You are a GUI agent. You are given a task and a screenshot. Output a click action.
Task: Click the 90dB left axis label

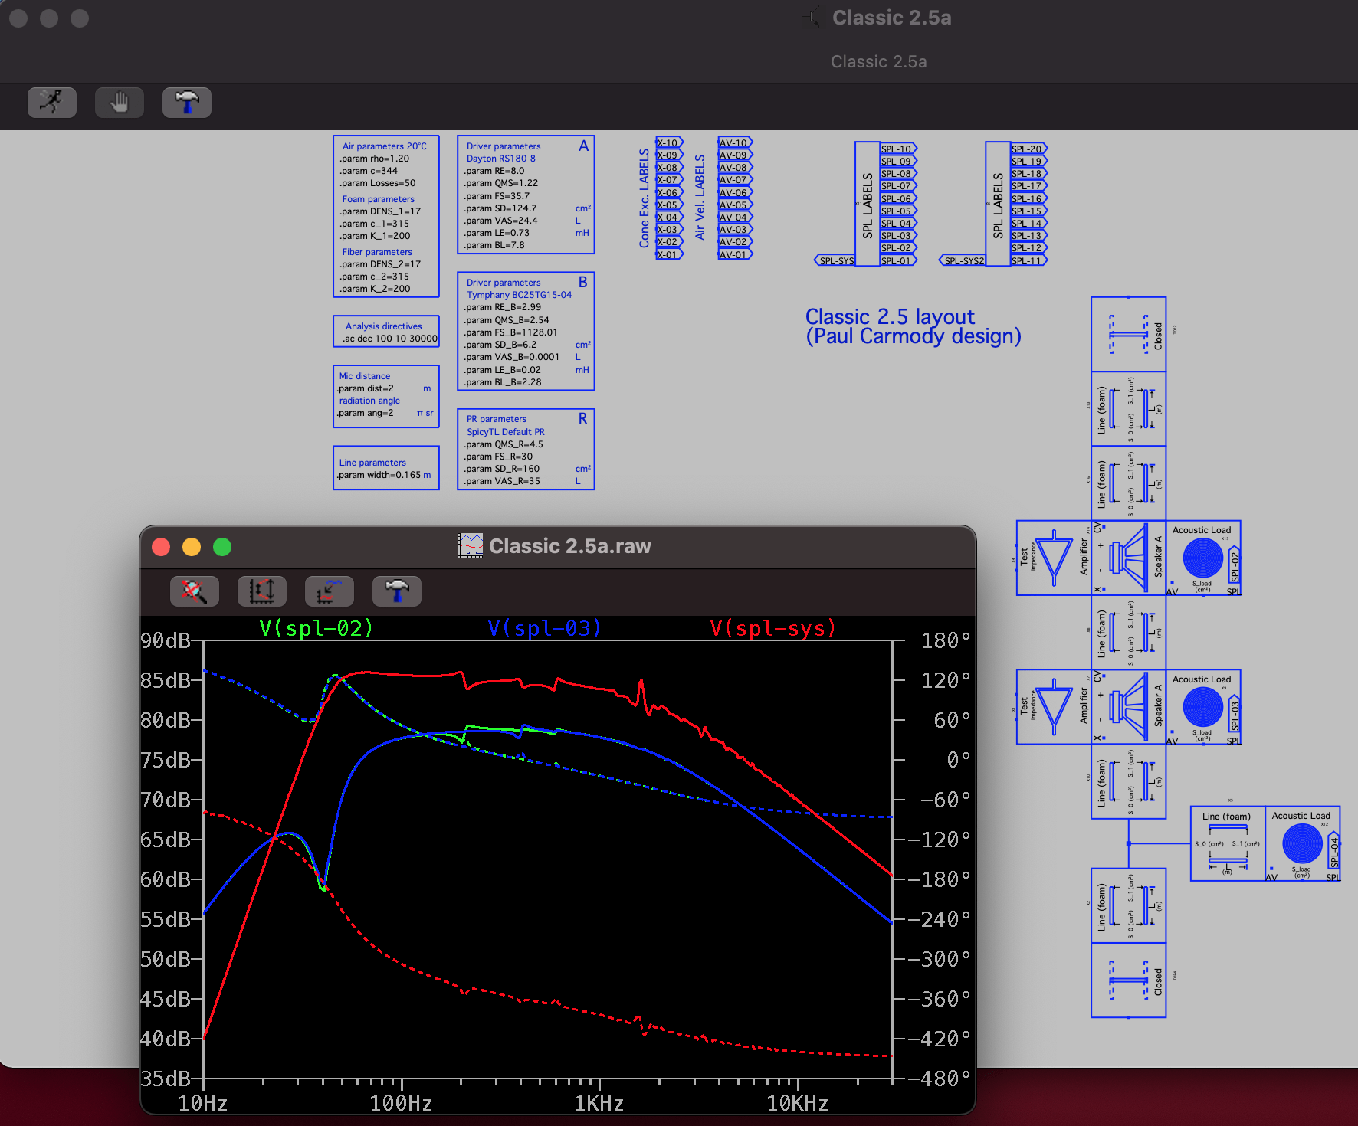point(165,640)
